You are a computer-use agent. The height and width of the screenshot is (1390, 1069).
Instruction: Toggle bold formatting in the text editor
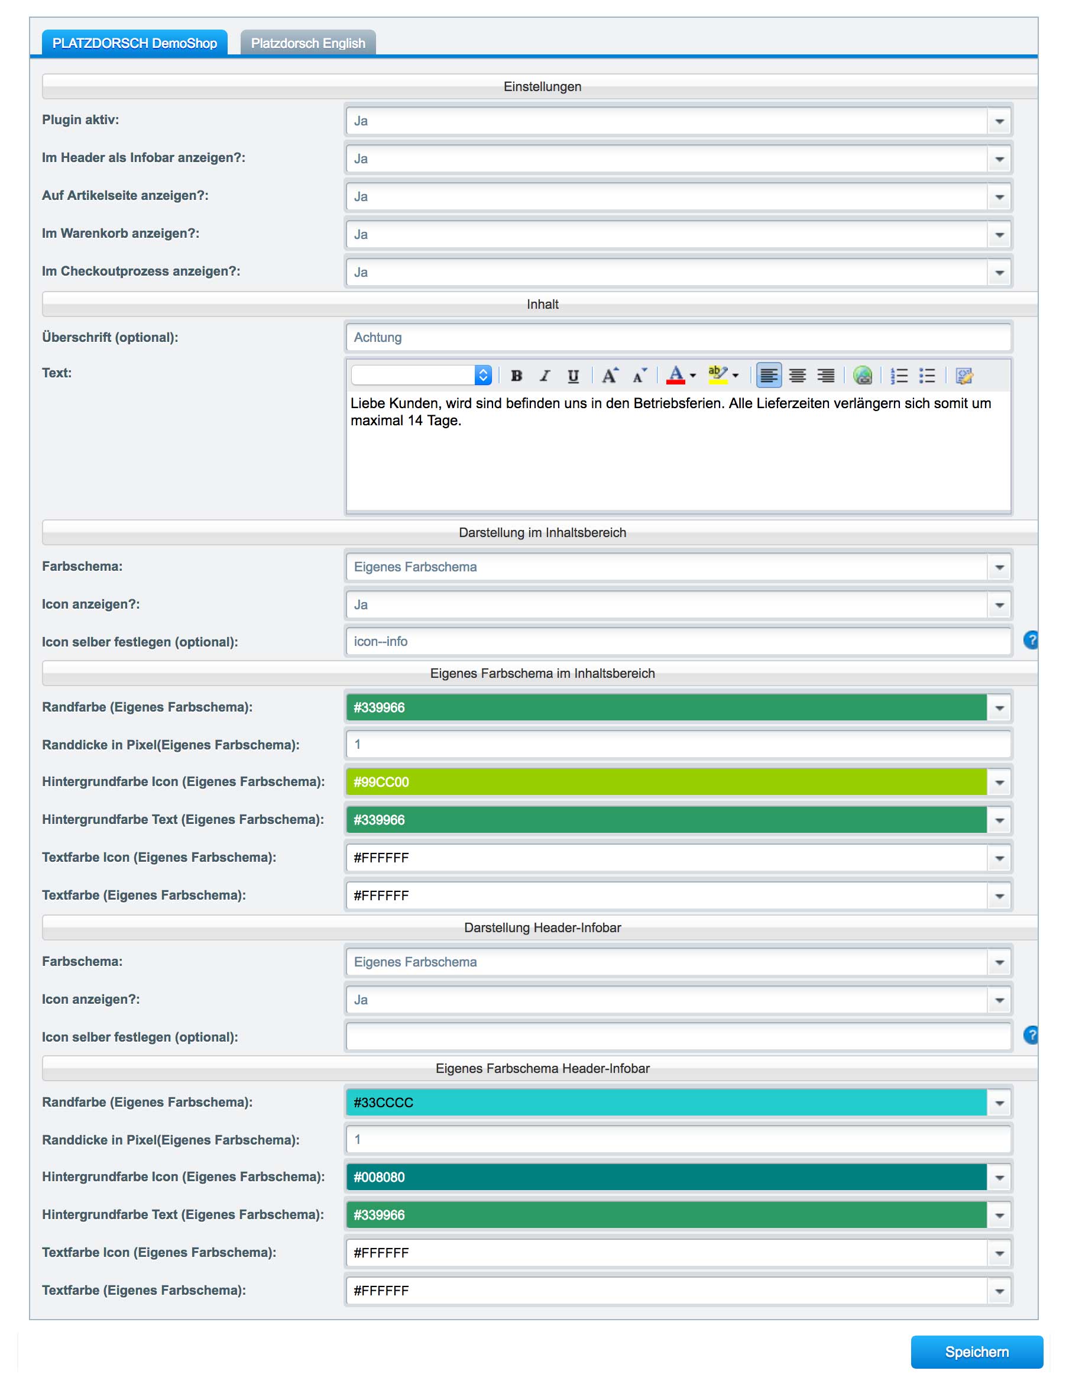click(x=517, y=376)
